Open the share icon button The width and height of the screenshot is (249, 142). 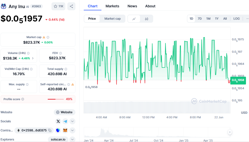(71, 6)
